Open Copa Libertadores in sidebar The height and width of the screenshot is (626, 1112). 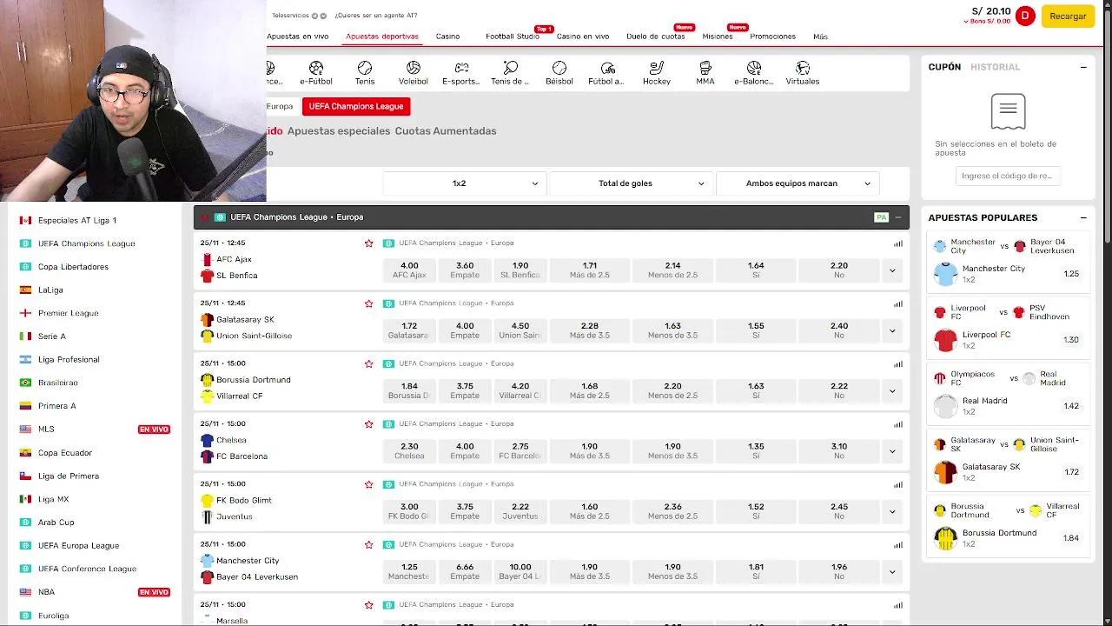tap(73, 267)
